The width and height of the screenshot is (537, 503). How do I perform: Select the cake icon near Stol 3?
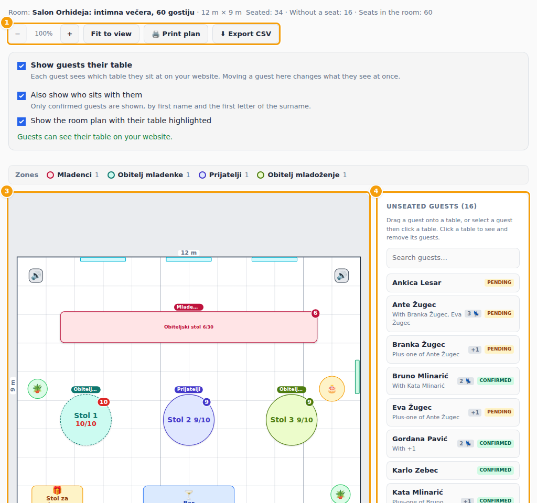(332, 389)
